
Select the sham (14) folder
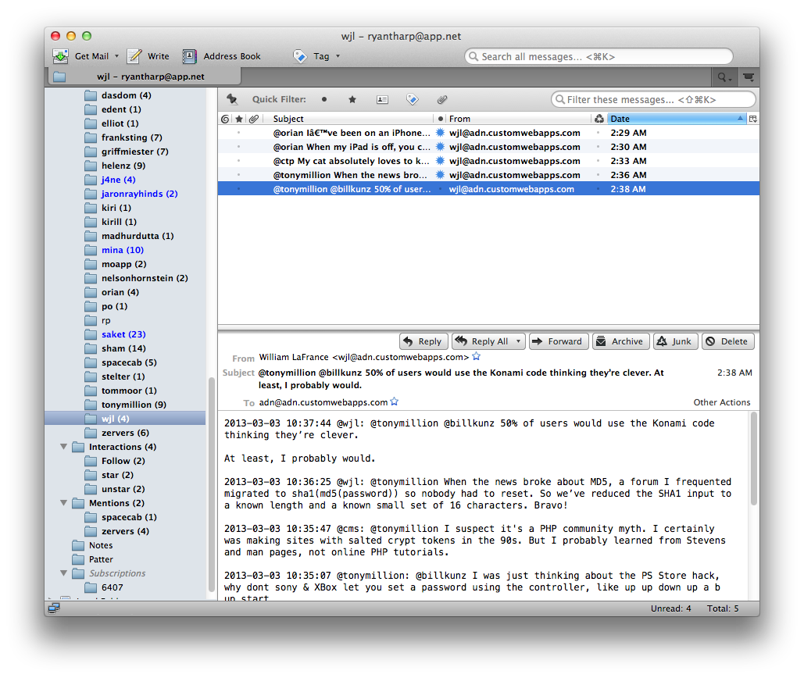click(123, 348)
